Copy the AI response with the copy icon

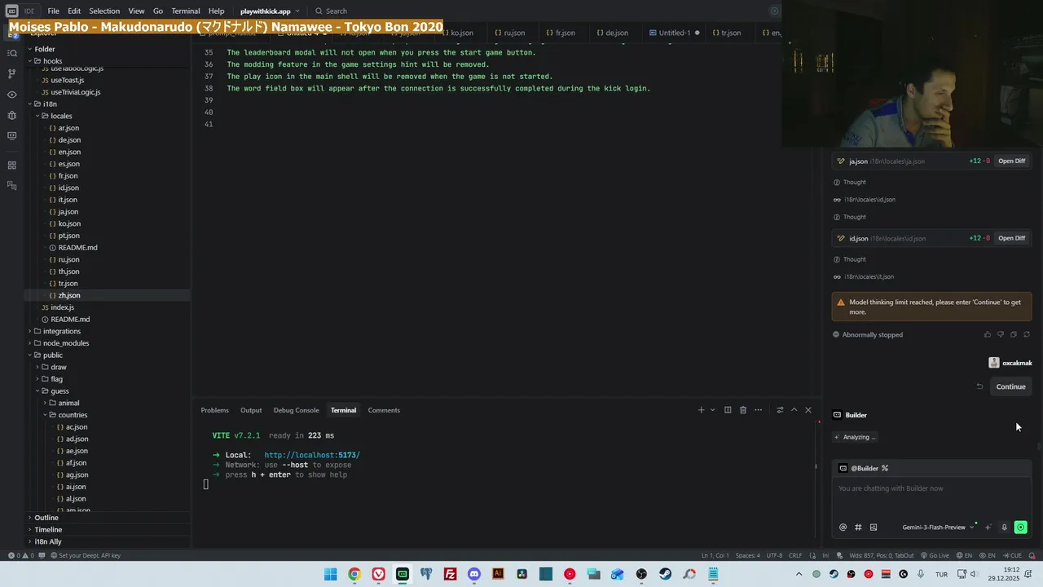pos(1014,334)
